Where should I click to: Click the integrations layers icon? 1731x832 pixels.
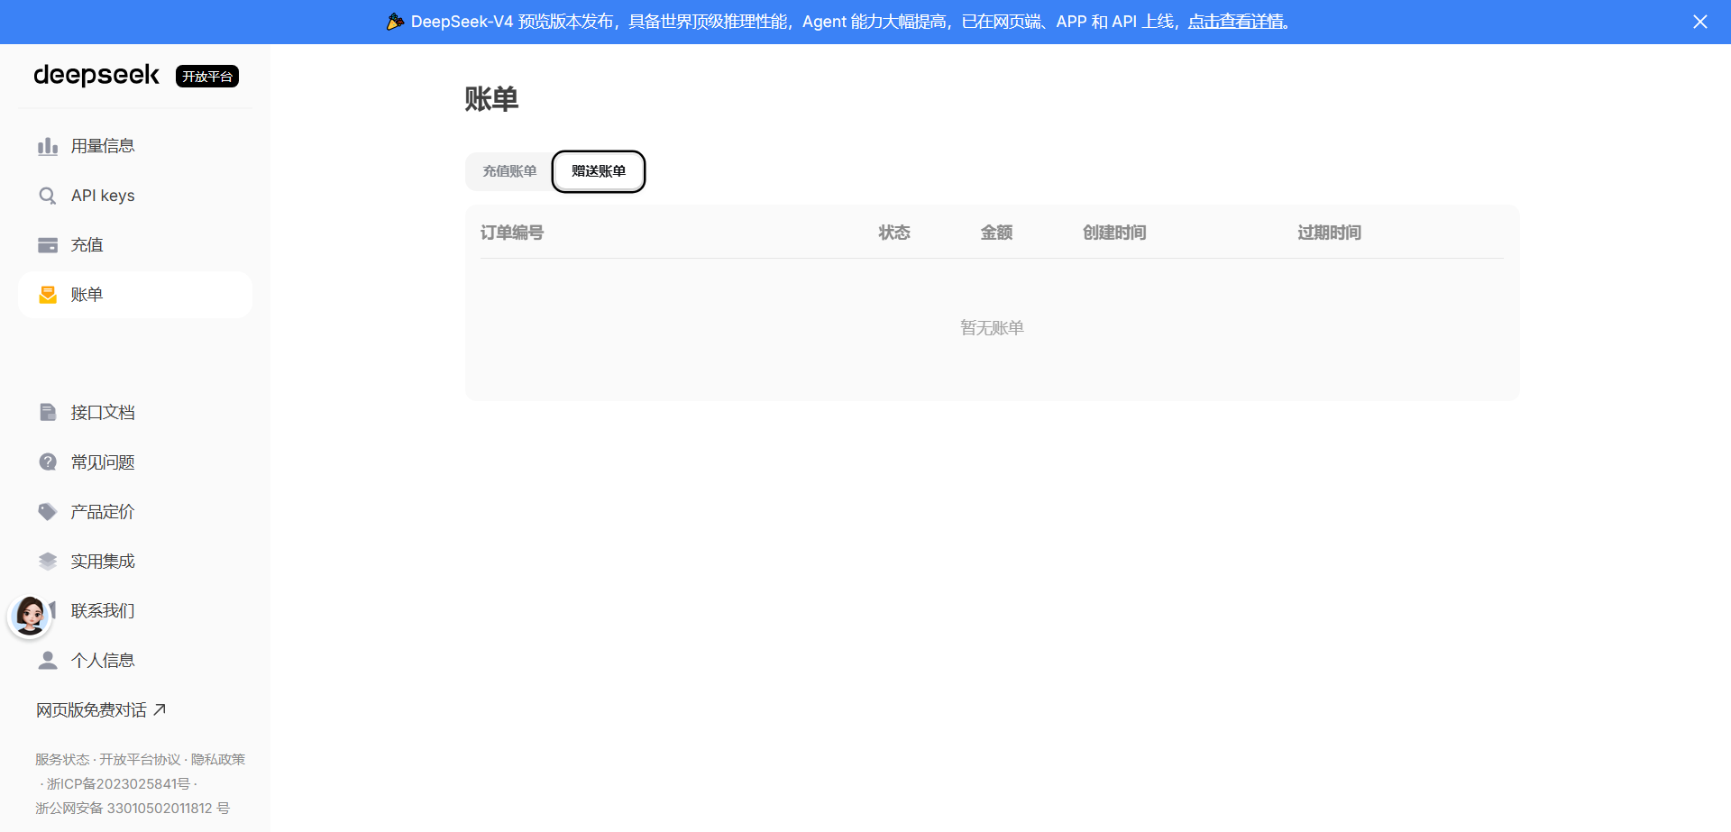48,562
